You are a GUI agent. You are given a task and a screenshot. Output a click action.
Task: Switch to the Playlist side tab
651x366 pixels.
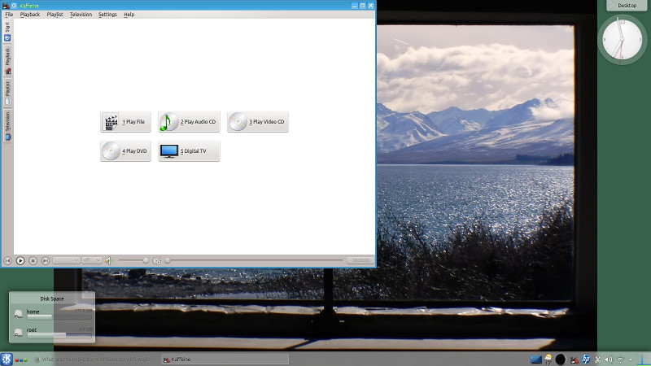pyautogui.click(x=7, y=89)
